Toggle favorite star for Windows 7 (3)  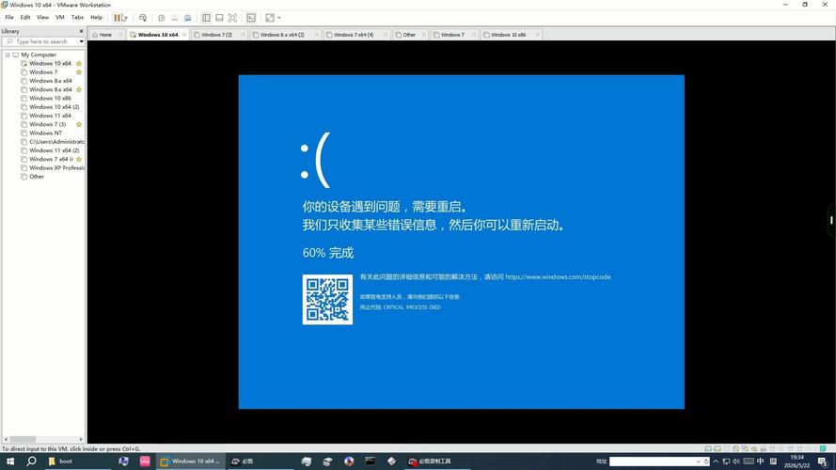pyautogui.click(x=79, y=124)
